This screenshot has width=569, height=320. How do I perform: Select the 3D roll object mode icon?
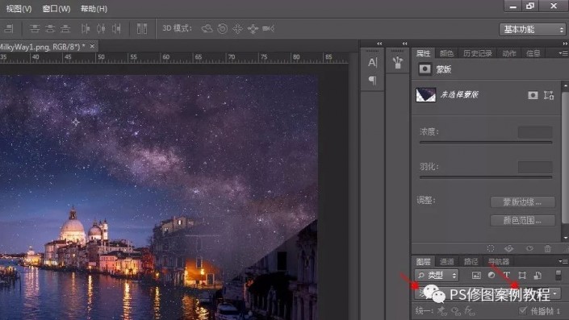(222, 28)
